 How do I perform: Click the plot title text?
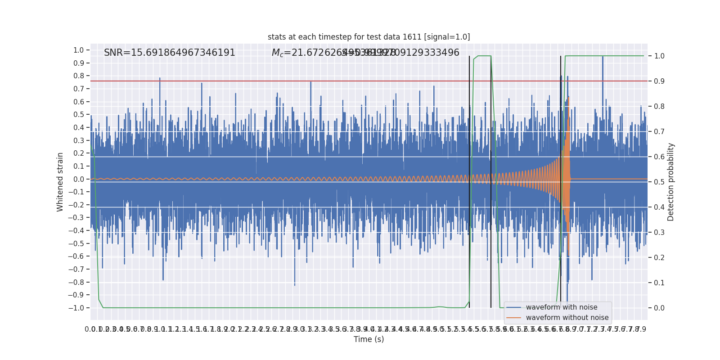point(369,37)
